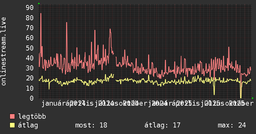The height and width of the screenshot is (134, 256).
Task: Click the onlinestream.live vertical axis title
Action: 4,51
